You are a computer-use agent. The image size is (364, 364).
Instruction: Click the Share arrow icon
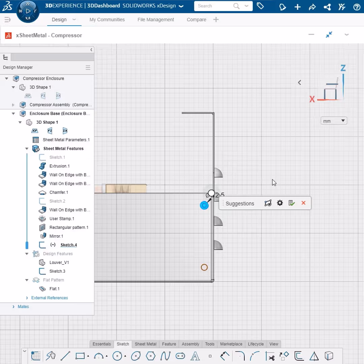[312, 7]
